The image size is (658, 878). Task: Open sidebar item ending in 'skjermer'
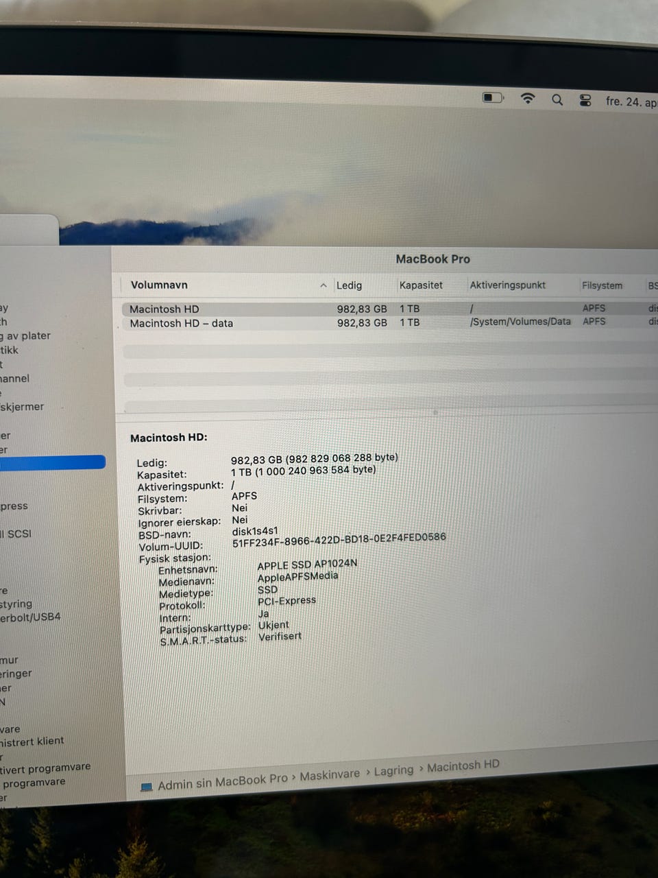coord(22,407)
